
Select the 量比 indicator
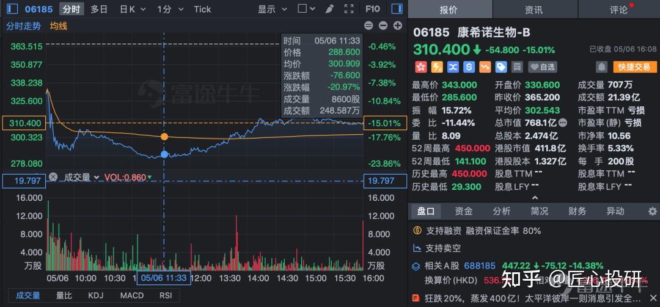point(64,295)
